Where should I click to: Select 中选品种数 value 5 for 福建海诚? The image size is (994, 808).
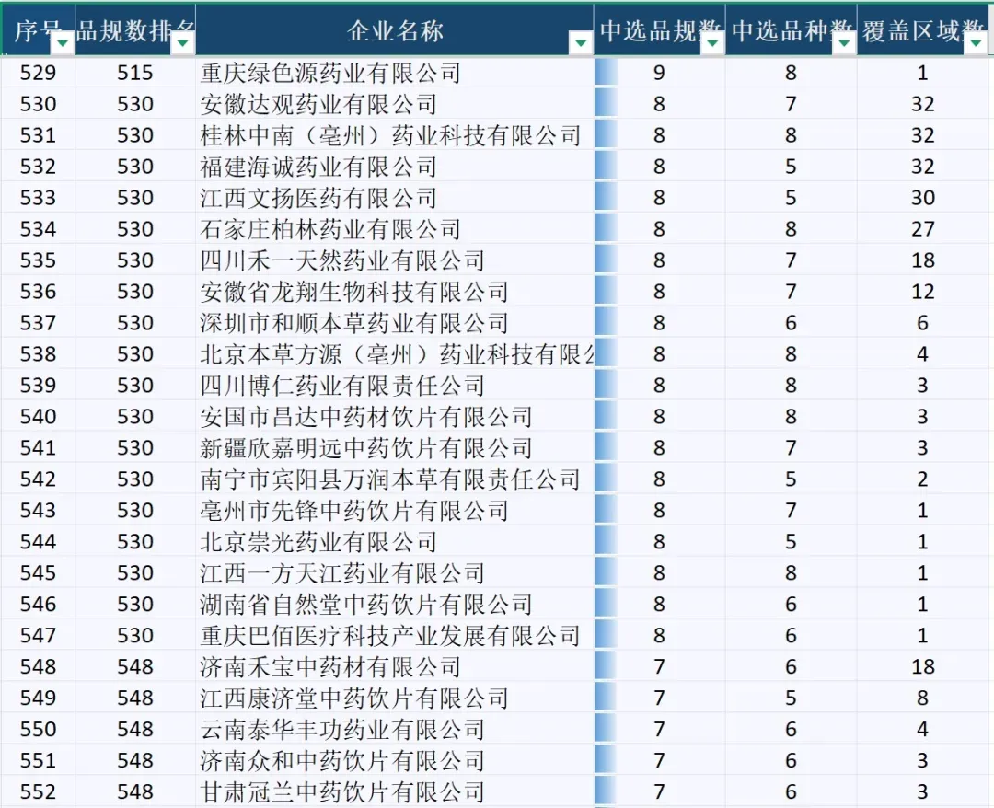[x=792, y=166]
